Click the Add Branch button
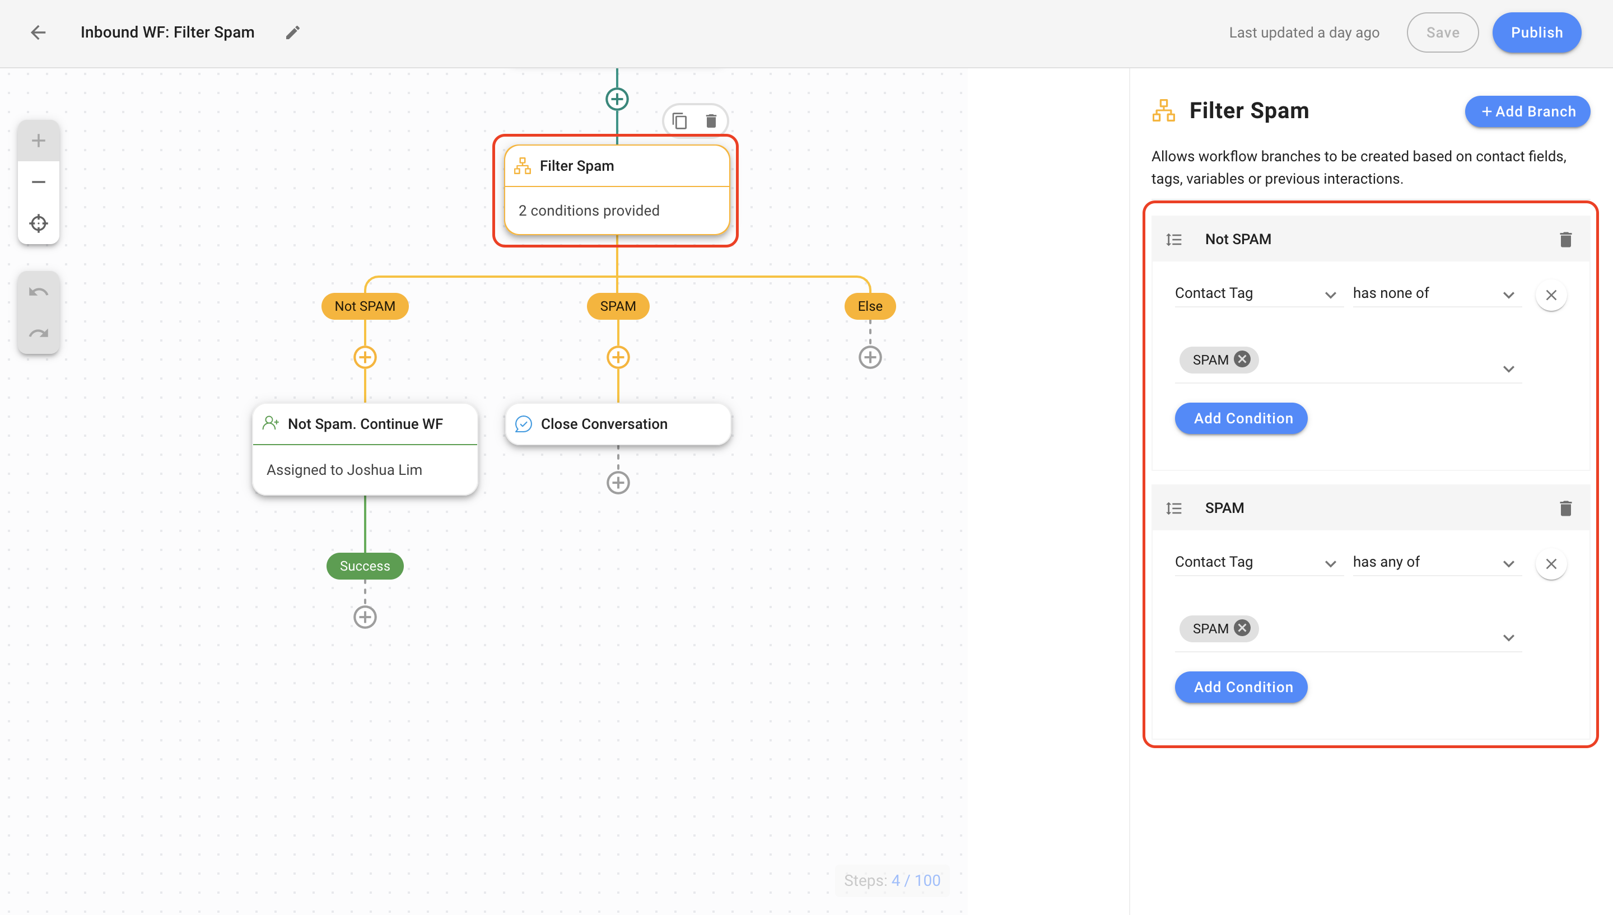This screenshot has height=915, width=1613. tap(1527, 112)
